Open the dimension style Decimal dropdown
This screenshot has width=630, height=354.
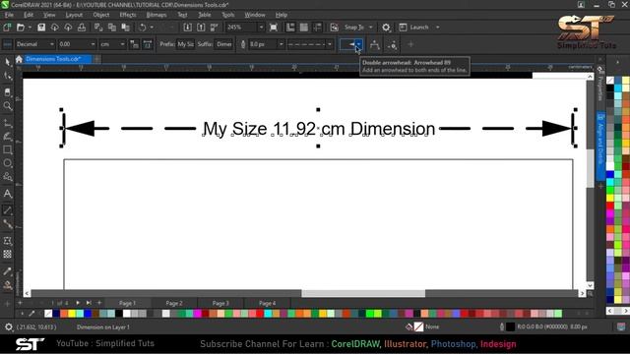[51, 44]
